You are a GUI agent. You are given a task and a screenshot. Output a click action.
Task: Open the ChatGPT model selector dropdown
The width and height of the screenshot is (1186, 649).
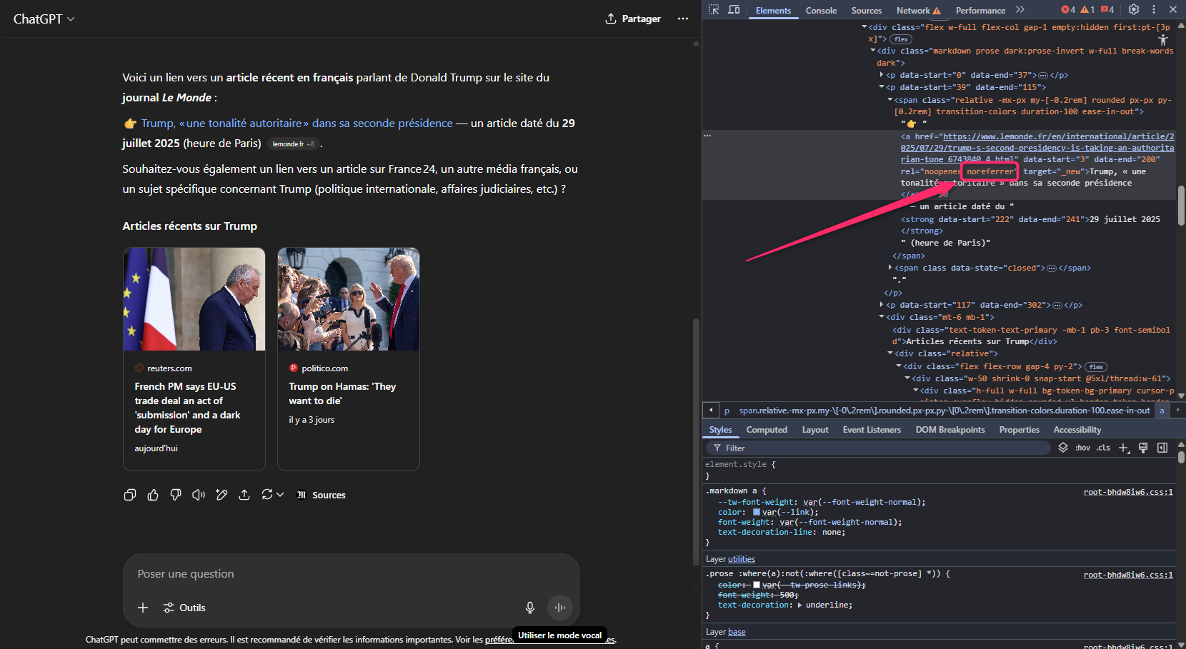coord(44,19)
